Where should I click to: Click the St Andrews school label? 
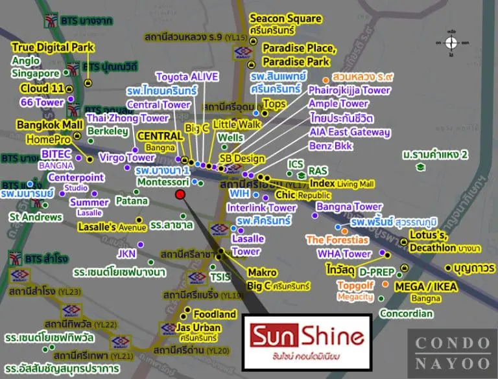(x=36, y=217)
